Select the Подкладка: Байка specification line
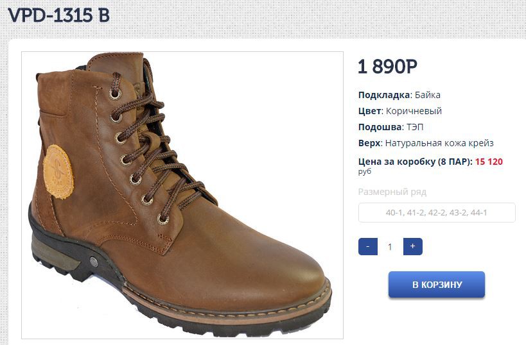Image resolution: width=526 pixels, height=345 pixels. pos(399,96)
